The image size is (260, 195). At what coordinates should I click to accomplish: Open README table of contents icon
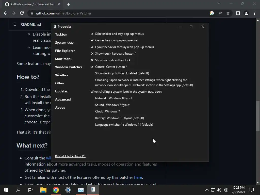tap(14, 24)
